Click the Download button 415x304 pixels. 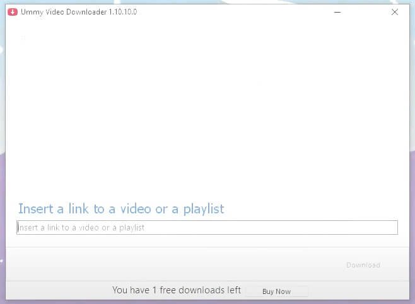point(363,265)
